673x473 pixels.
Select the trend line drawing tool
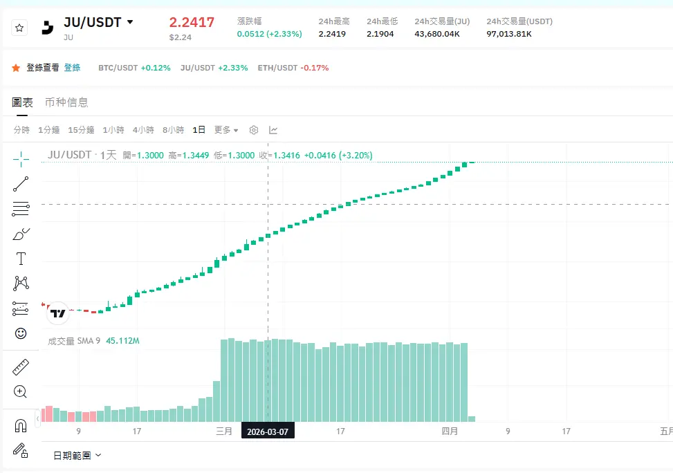[21, 184]
